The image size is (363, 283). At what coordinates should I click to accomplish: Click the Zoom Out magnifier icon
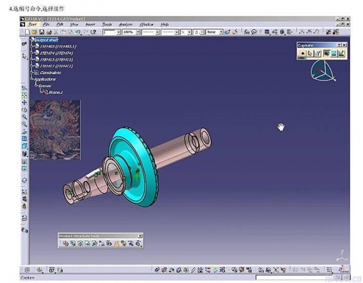(25, 125)
